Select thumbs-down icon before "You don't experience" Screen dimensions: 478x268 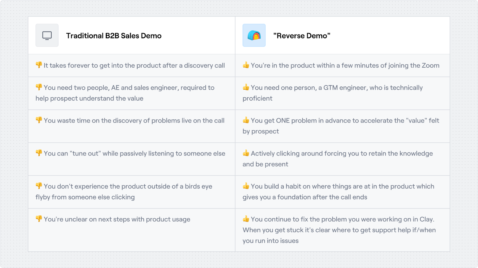tap(39, 186)
